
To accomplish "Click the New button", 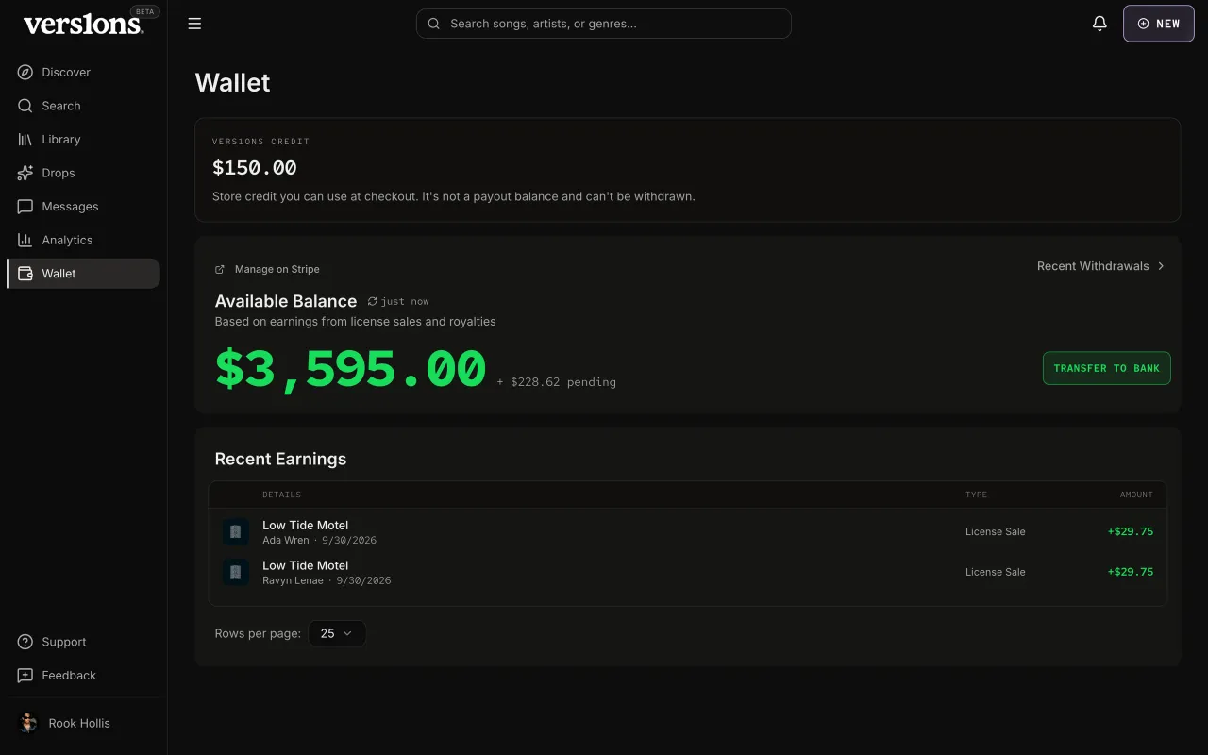I will [1159, 24].
